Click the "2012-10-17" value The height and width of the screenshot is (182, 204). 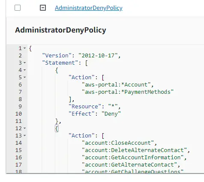[98, 56]
